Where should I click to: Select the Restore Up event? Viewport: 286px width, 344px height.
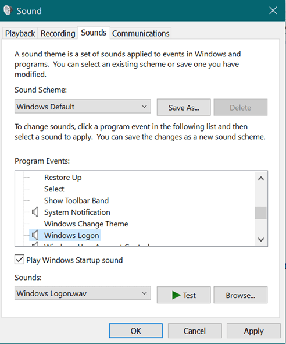click(x=63, y=178)
